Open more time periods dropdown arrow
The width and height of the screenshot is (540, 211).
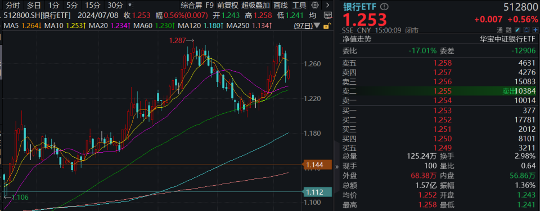(129, 5)
